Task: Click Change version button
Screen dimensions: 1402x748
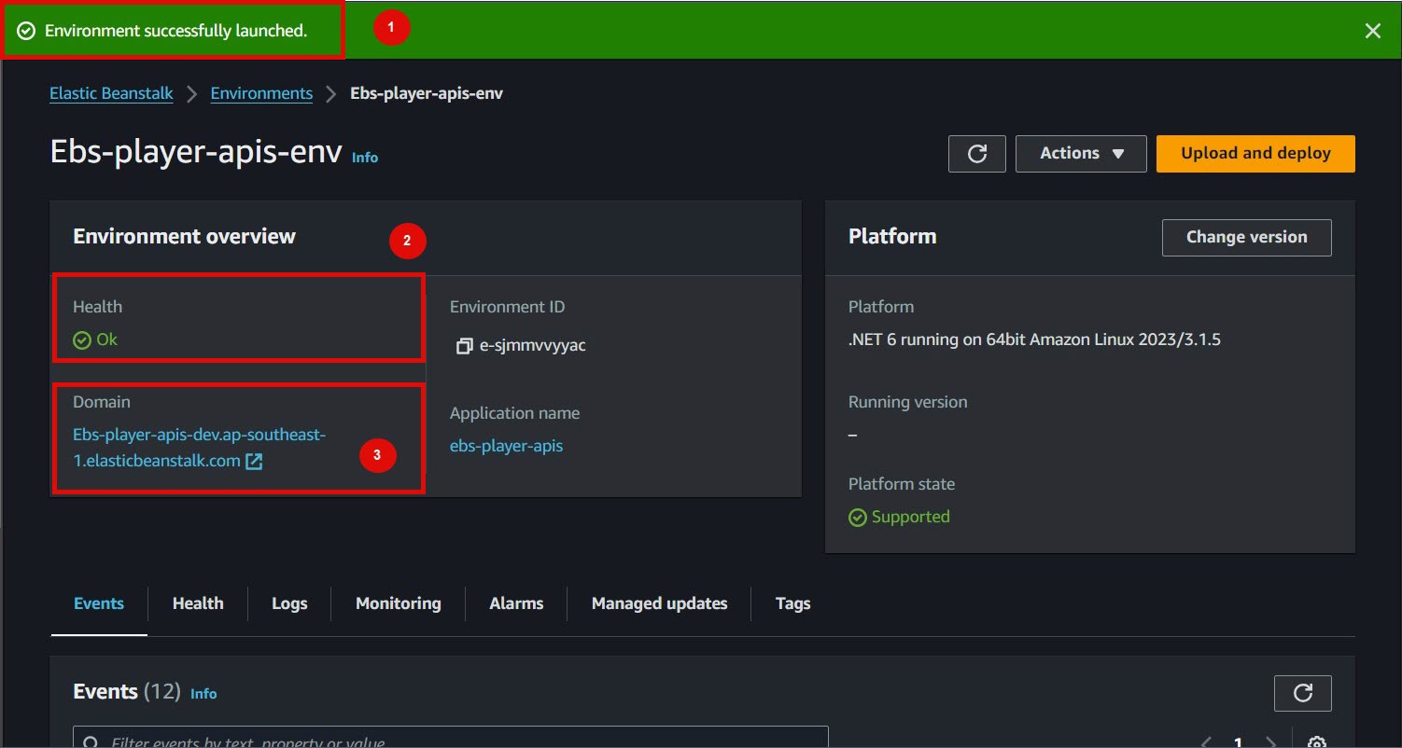Action: click(x=1246, y=237)
